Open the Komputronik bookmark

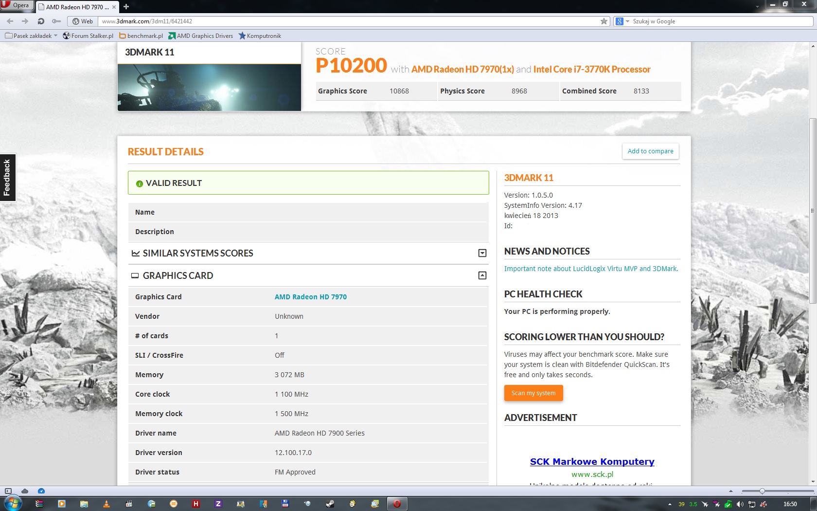(x=260, y=36)
